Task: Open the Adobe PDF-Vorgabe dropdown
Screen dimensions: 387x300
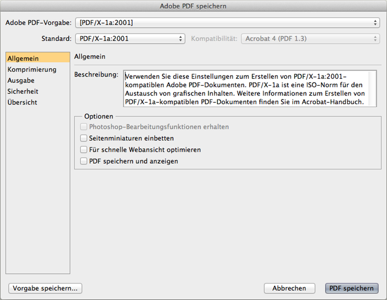Action: [x=227, y=23]
